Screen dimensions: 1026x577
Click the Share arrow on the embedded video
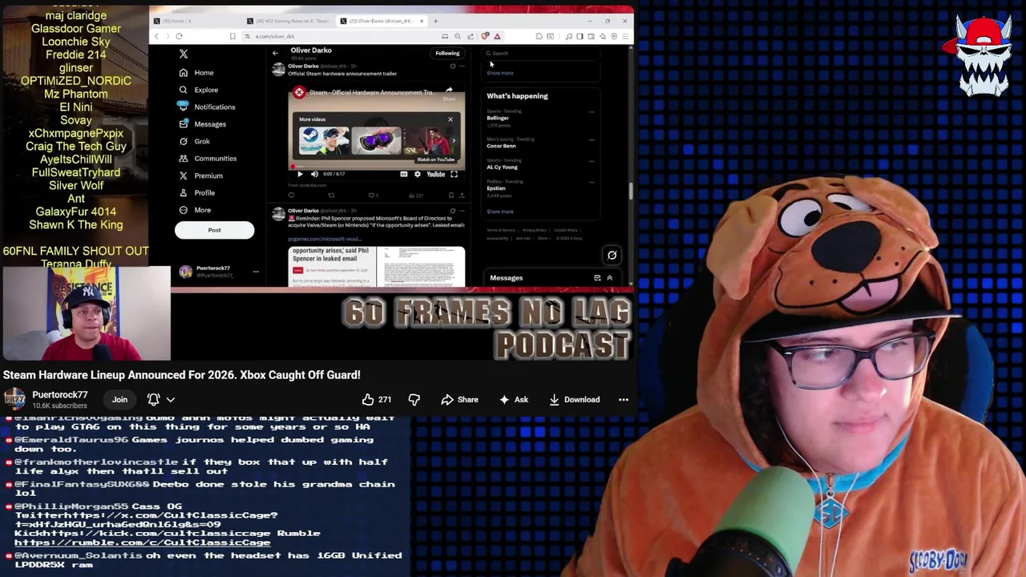click(x=449, y=92)
